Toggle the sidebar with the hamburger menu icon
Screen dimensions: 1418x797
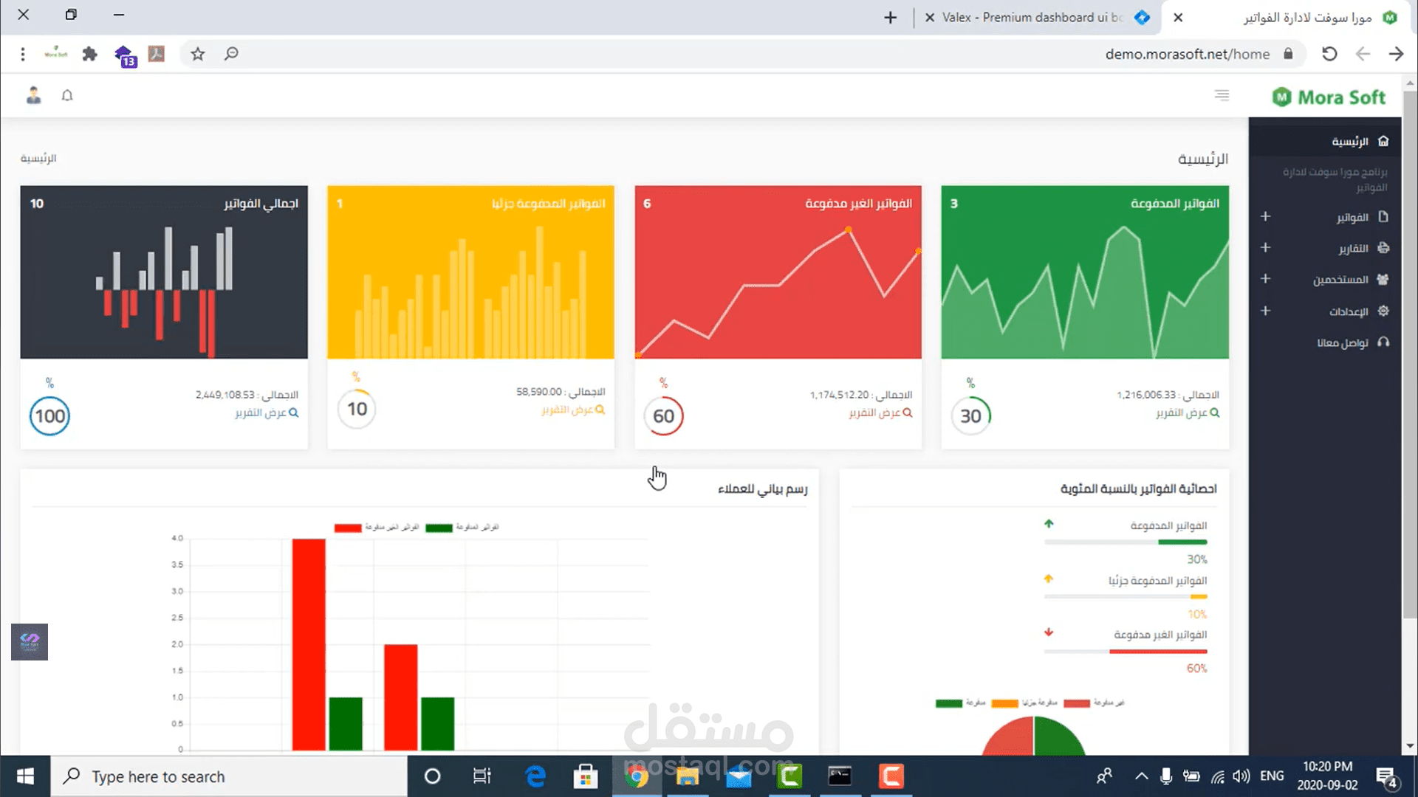point(1222,96)
